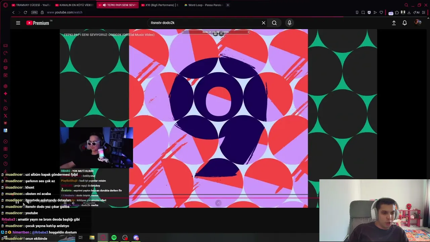
Task: Open OBS Studio from the taskbar
Action: point(125,238)
